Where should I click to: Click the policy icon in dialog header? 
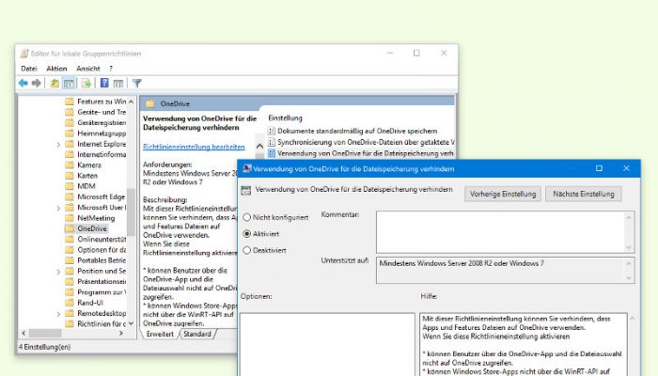click(246, 191)
